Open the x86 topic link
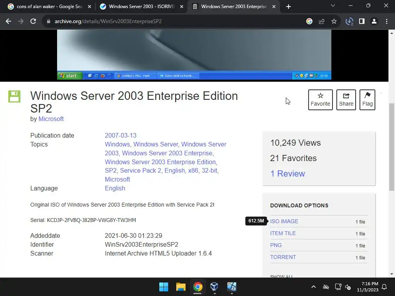The image size is (395, 296). 193,170
